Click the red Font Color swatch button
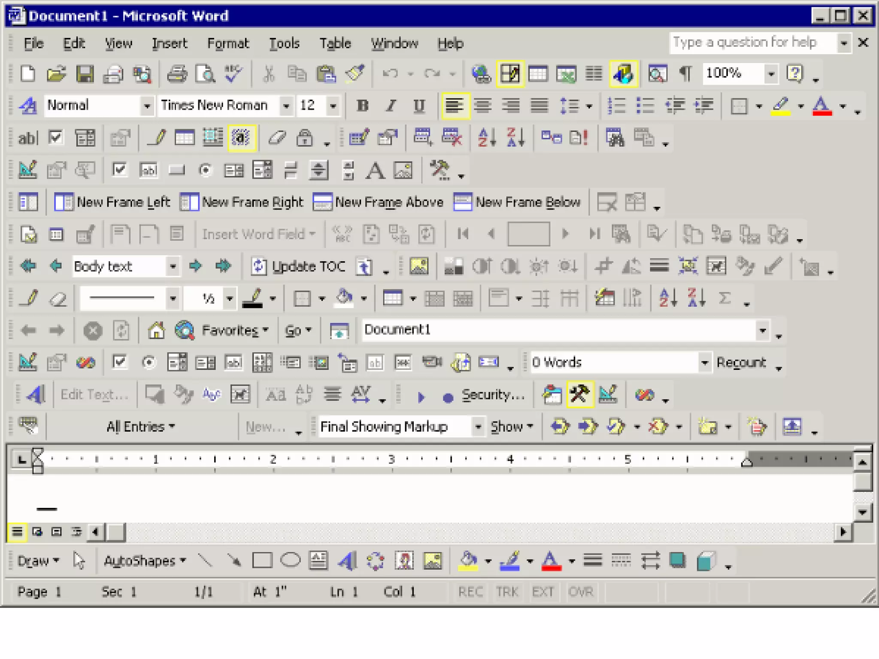 point(822,106)
